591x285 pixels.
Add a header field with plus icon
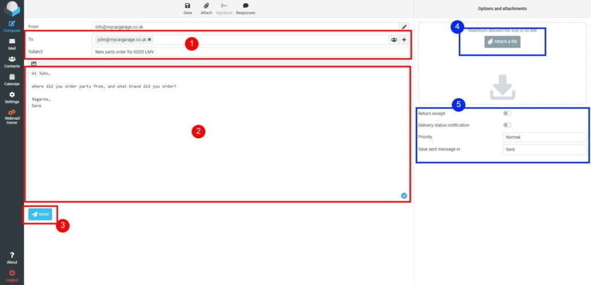404,40
